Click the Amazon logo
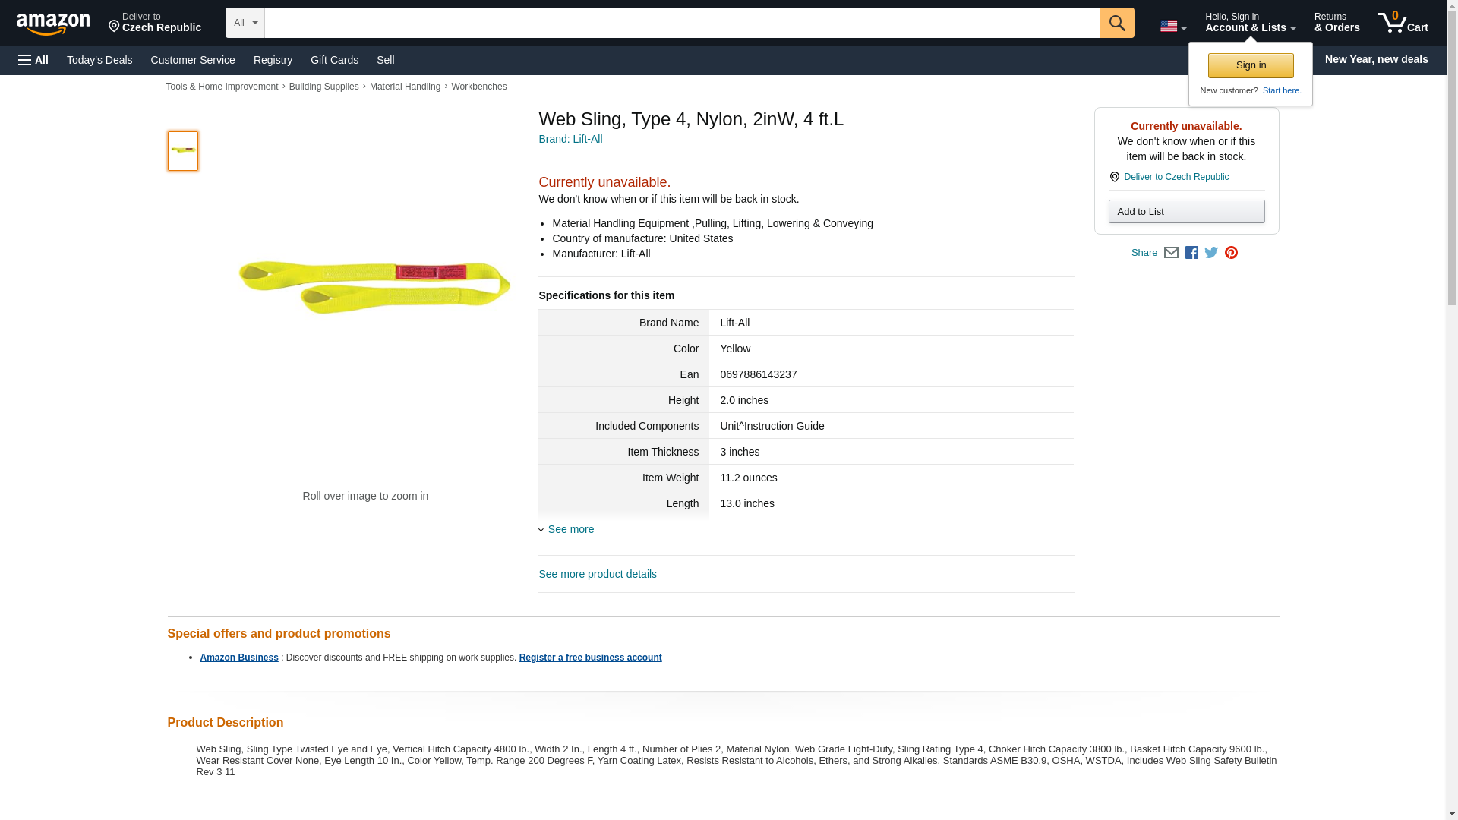Screen dimensions: 1458x820 click(x=53, y=24)
